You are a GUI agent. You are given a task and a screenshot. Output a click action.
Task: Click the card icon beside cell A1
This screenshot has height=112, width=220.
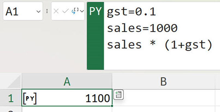pyautogui.click(x=119, y=95)
